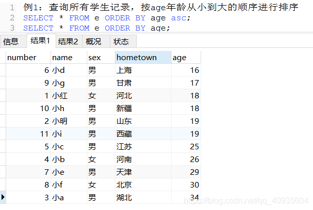The height and width of the screenshot is (210, 313).
Task: Click hometown cell 湖北
Action: click(143, 198)
